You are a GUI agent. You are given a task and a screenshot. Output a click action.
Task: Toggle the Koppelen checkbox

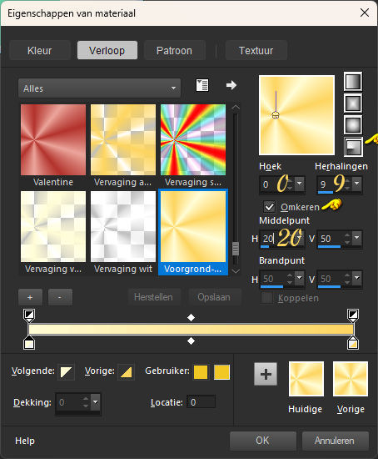pos(266,298)
